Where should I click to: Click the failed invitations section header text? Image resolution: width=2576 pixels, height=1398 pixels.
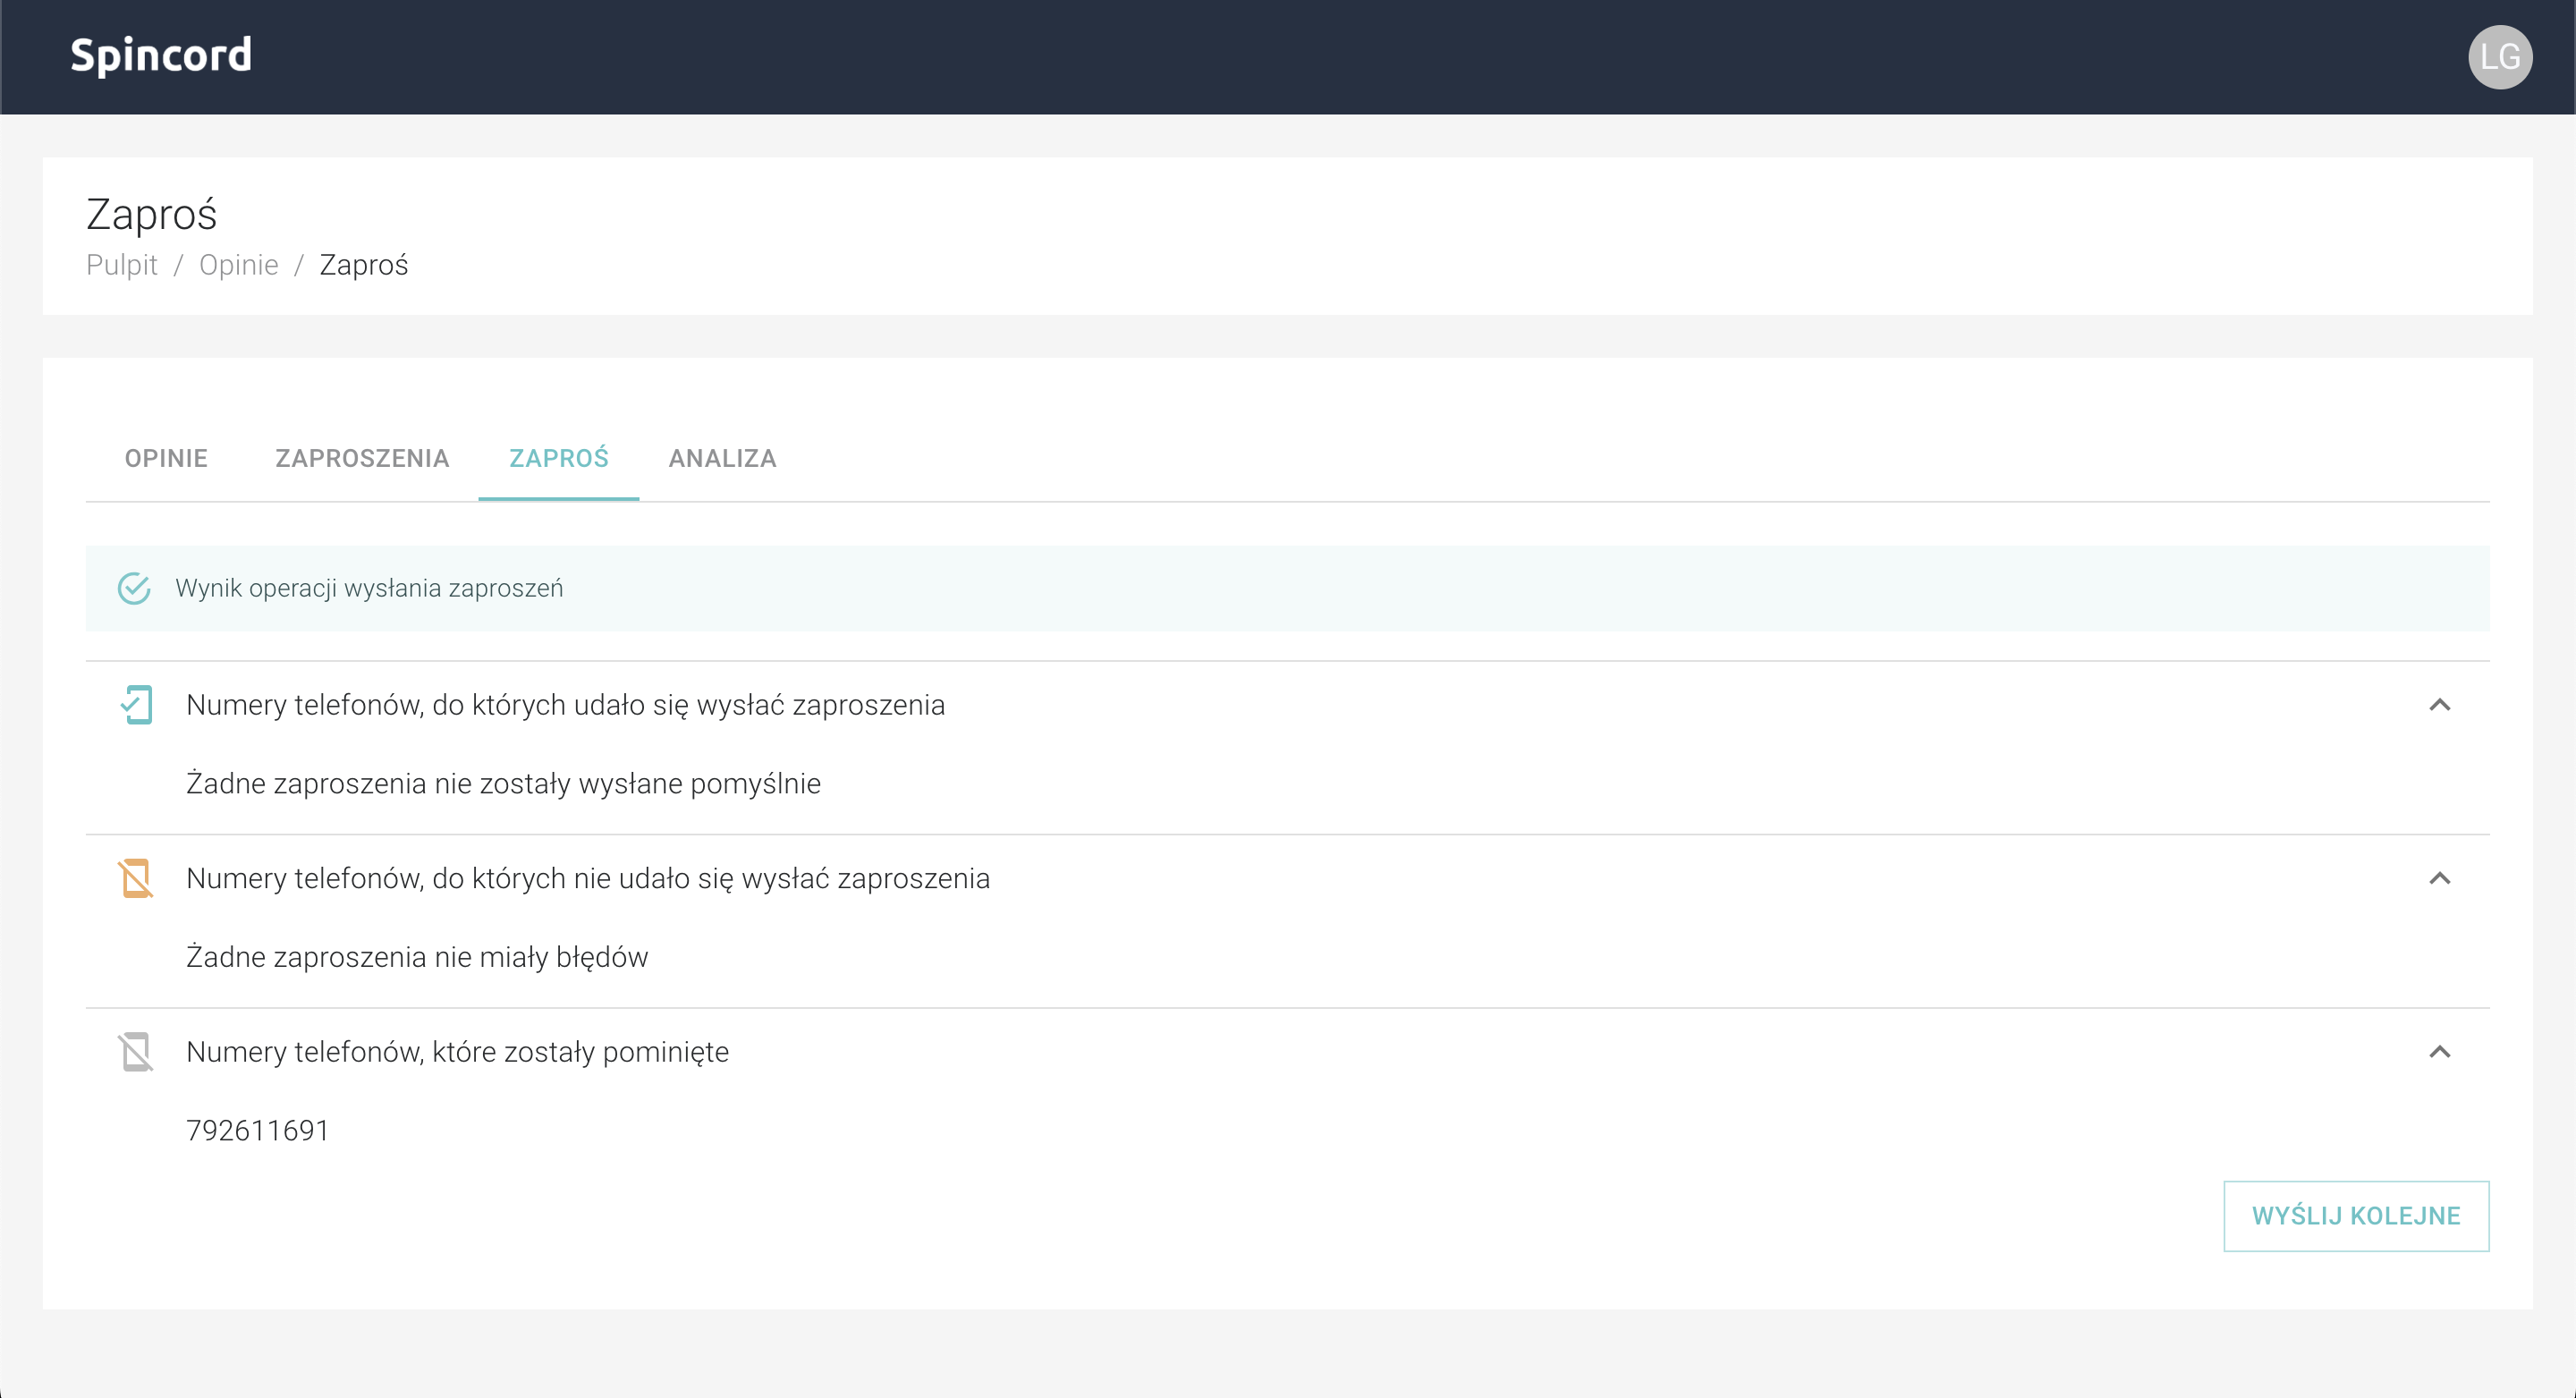(x=587, y=878)
